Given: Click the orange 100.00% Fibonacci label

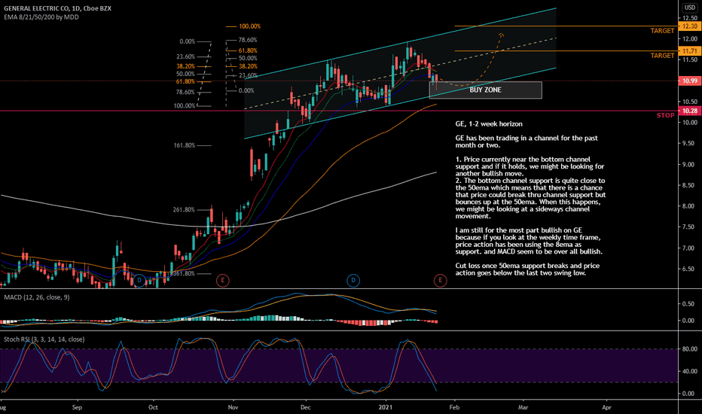Looking at the screenshot, I should pyautogui.click(x=249, y=26).
